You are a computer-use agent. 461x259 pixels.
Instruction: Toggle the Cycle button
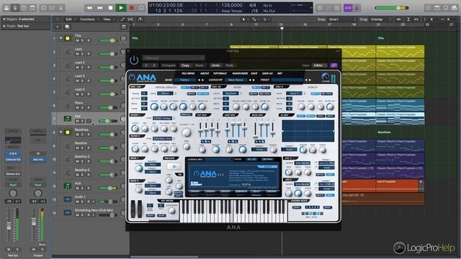coord(141,8)
